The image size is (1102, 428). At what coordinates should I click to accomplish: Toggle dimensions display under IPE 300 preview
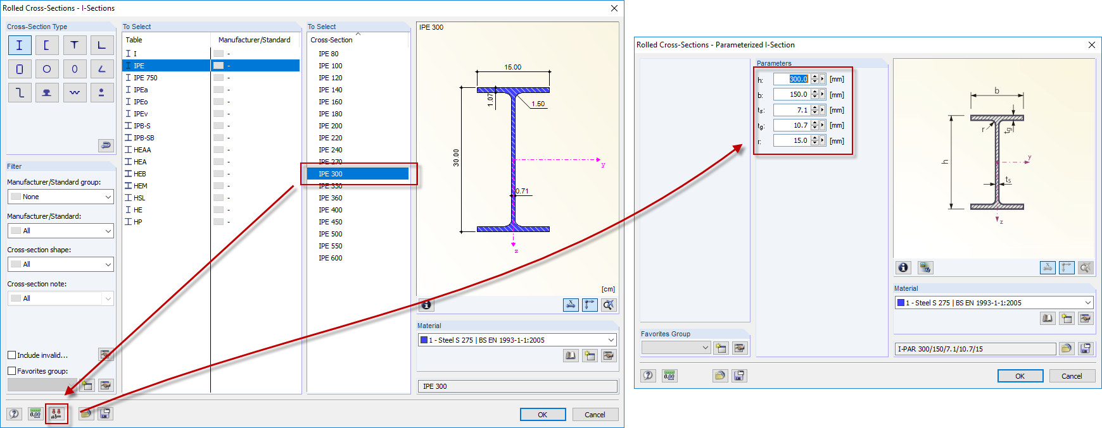click(571, 305)
